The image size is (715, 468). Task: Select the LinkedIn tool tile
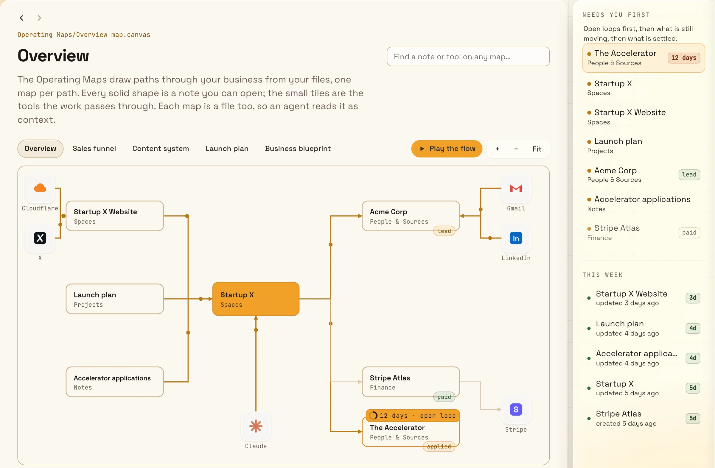(x=516, y=238)
